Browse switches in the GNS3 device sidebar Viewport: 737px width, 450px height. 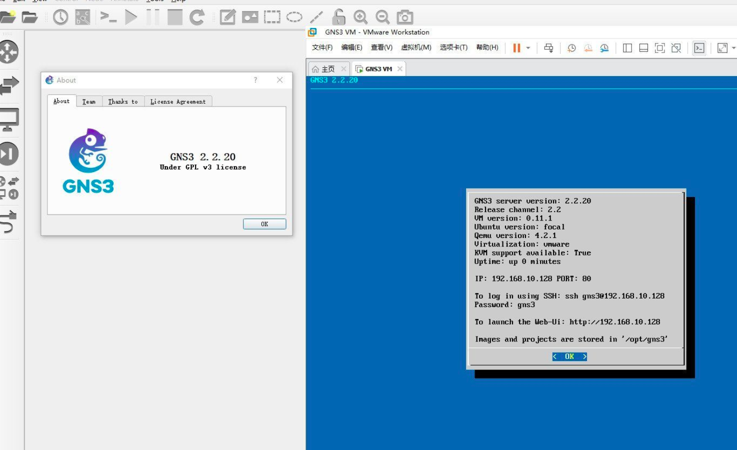[x=9, y=85]
